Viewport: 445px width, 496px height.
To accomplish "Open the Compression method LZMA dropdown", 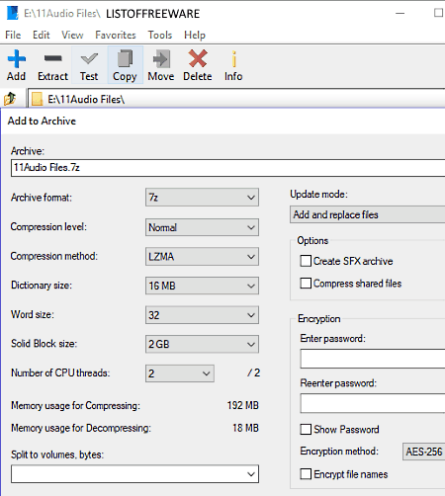I will tap(202, 257).
